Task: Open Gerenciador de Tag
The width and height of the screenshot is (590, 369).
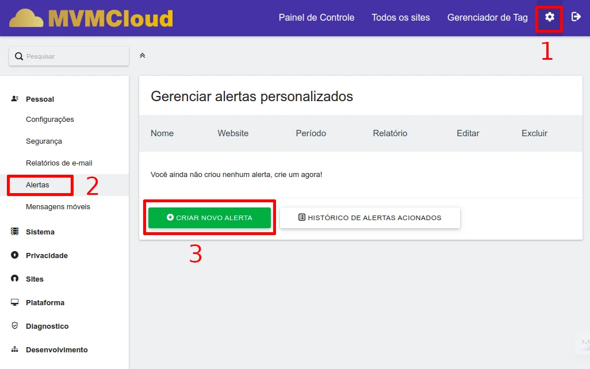Action: point(487,18)
